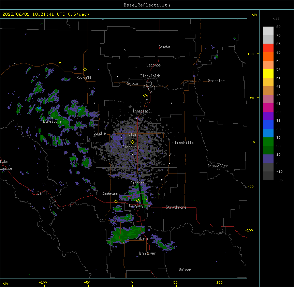Click the Banff label

point(42,193)
